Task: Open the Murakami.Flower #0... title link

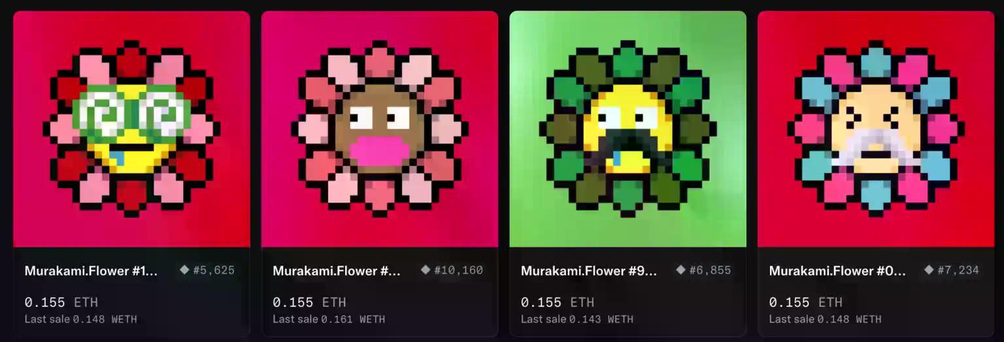Action: click(x=837, y=271)
